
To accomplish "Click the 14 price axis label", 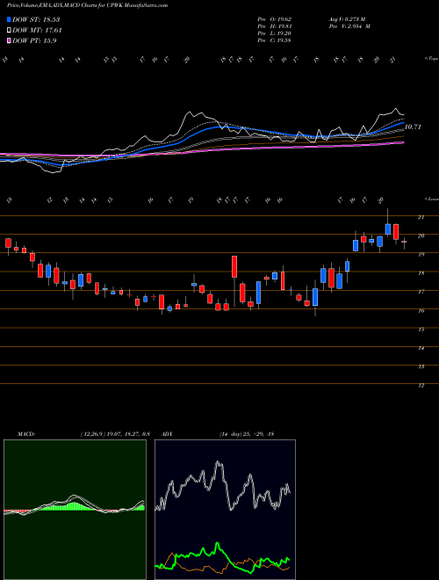I will (421, 348).
